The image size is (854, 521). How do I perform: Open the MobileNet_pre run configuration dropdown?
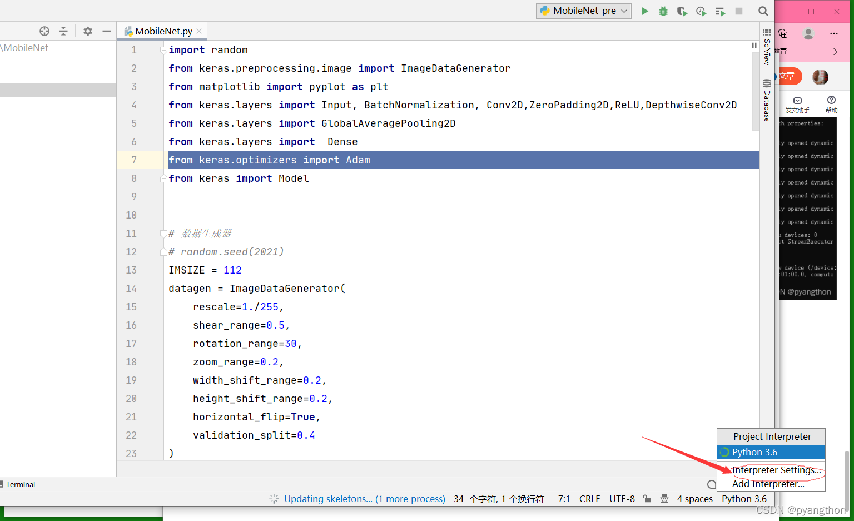584,11
